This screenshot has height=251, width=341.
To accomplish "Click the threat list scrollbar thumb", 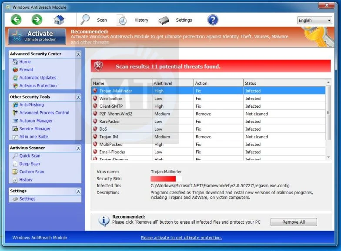I will tap(328, 113).
